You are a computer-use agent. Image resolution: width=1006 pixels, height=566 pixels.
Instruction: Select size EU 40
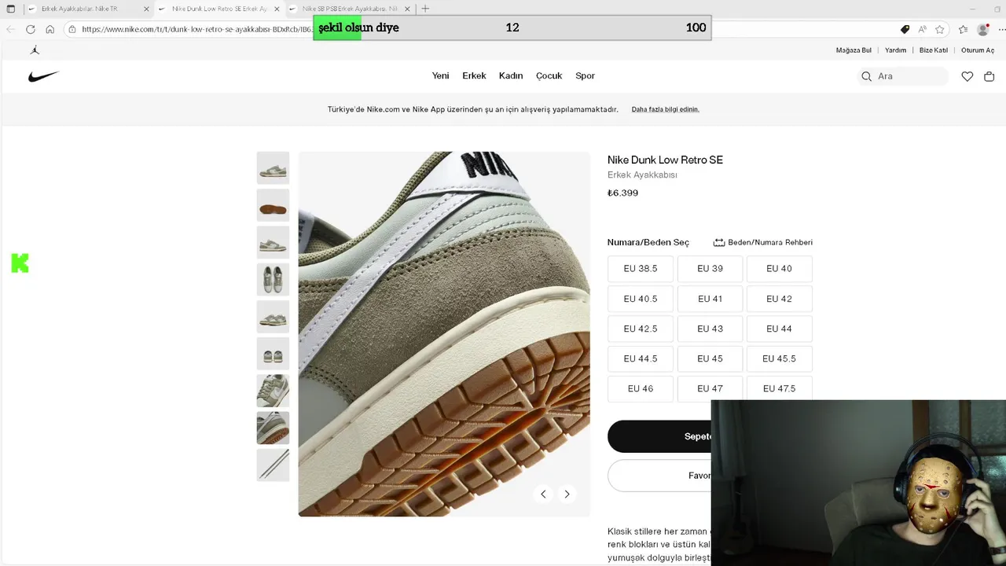(x=779, y=269)
